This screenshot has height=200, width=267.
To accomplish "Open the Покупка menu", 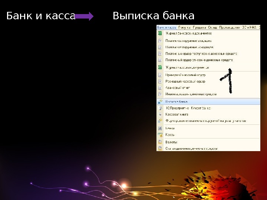I will (184, 27).
